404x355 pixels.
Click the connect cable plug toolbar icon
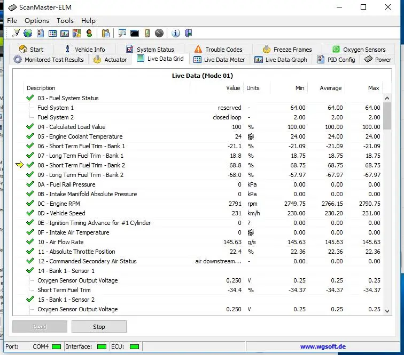click(15, 33)
